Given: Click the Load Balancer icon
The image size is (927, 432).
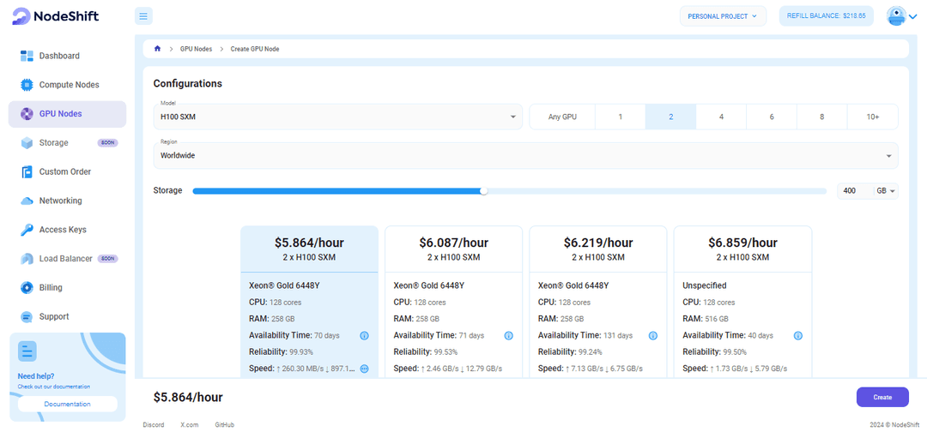Looking at the screenshot, I should tap(27, 259).
